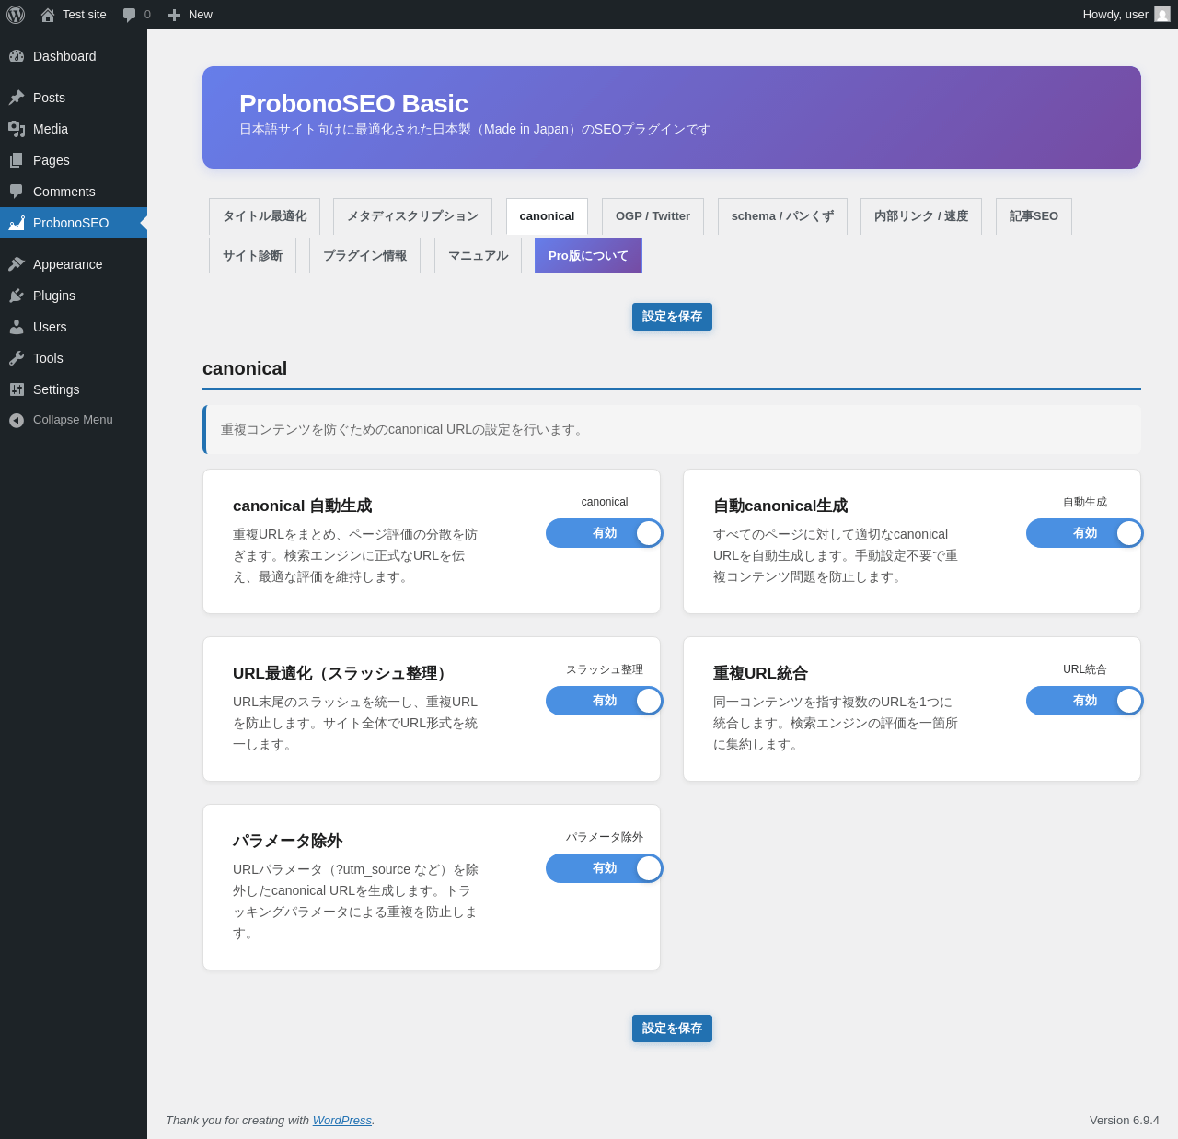Open the Pro版について tab
Image resolution: width=1178 pixels, height=1139 pixels.
click(588, 256)
